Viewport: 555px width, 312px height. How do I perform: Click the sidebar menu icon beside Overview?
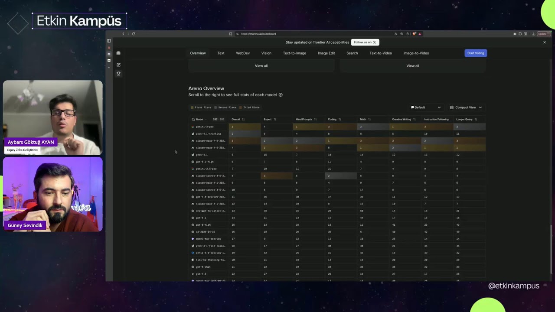click(x=118, y=53)
